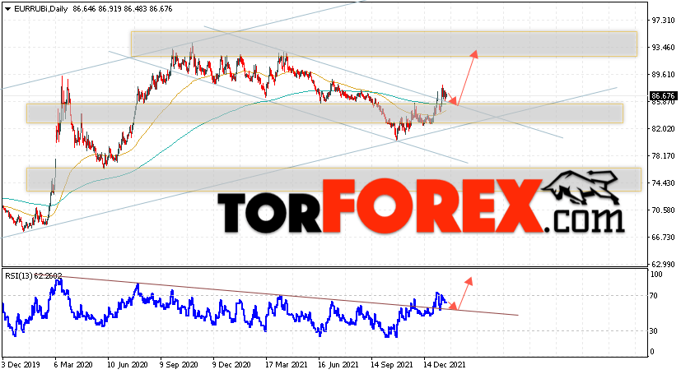Click the RSI 70 level label
The width and height of the screenshot is (681, 374).
(654, 296)
